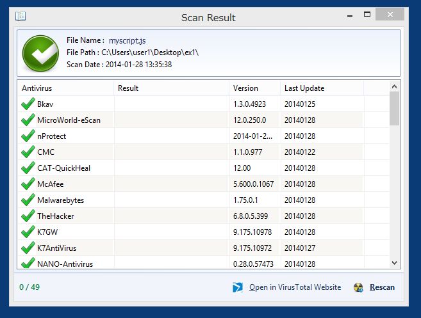Image resolution: width=421 pixels, height=318 pixels.
Task: Select the TheHacker row name
Action: pos(55,216)
